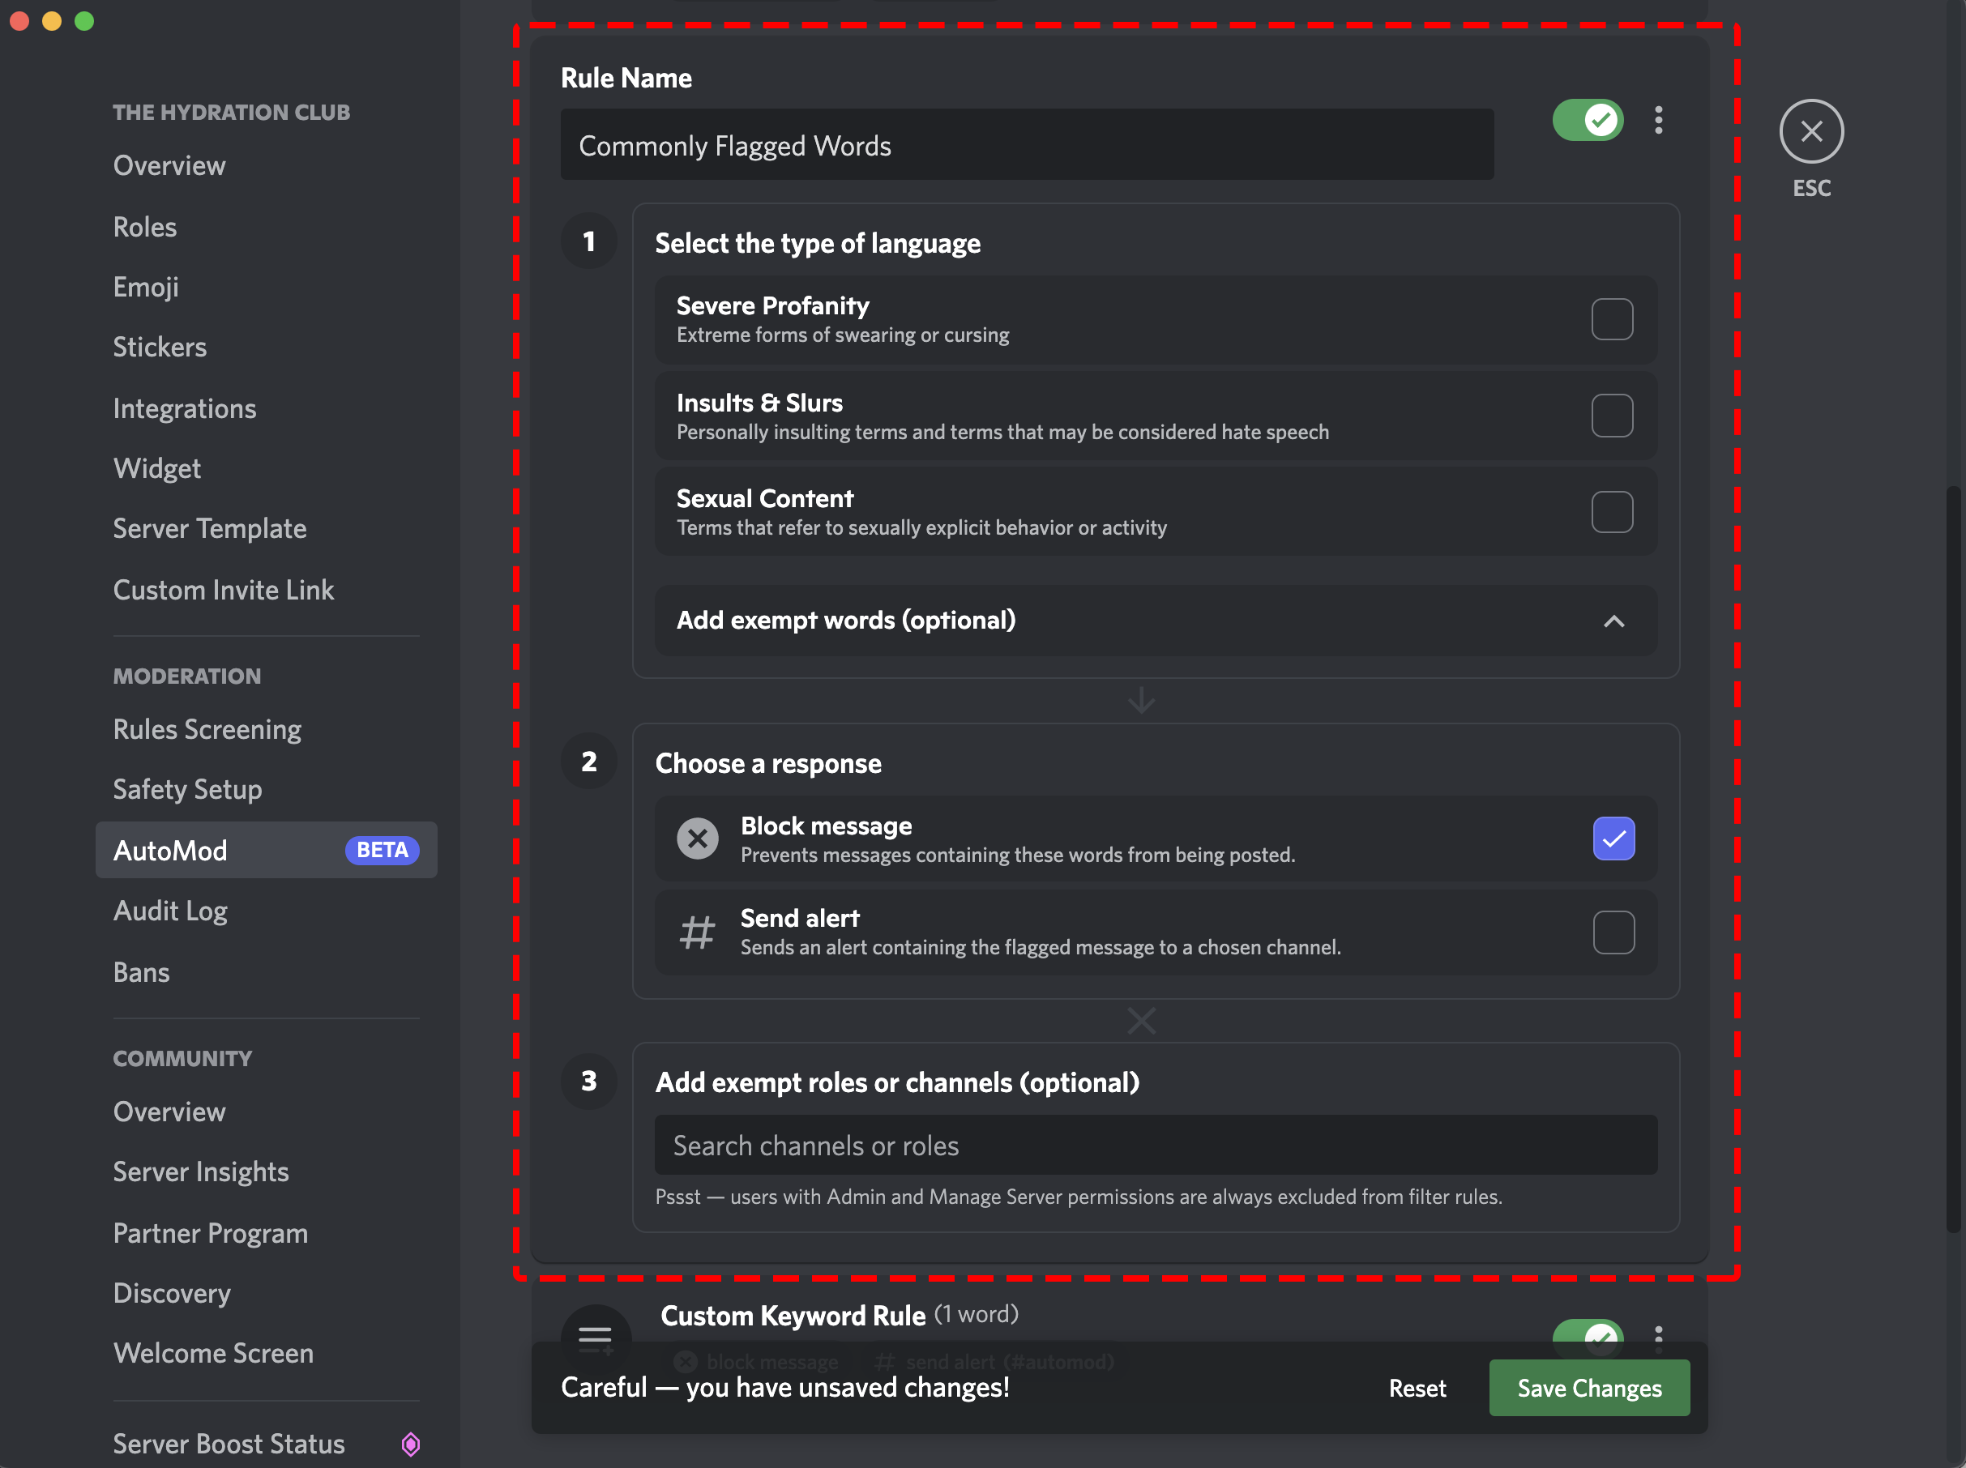Click the BETA badge next to AutoMod

pyautogui.click(x=383, y=850)
